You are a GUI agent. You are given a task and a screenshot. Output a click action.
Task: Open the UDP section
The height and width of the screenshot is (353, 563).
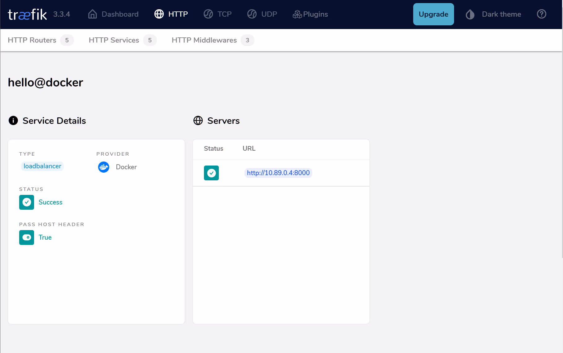[262, 14]
